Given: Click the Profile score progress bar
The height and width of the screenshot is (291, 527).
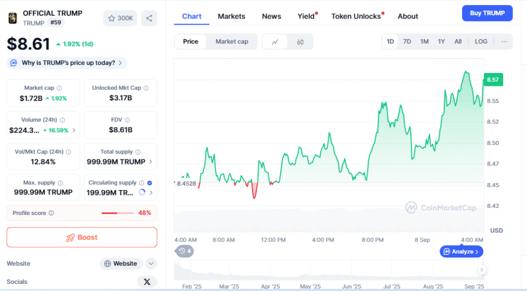Looking at the screenshot, I should coord(117,213).
